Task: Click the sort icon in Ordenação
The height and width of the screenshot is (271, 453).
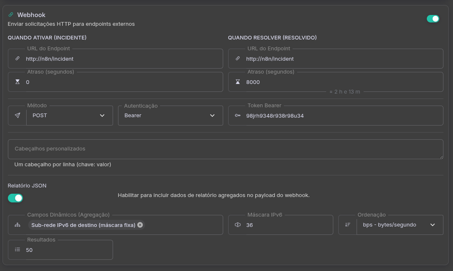Action: click(348, 225)
